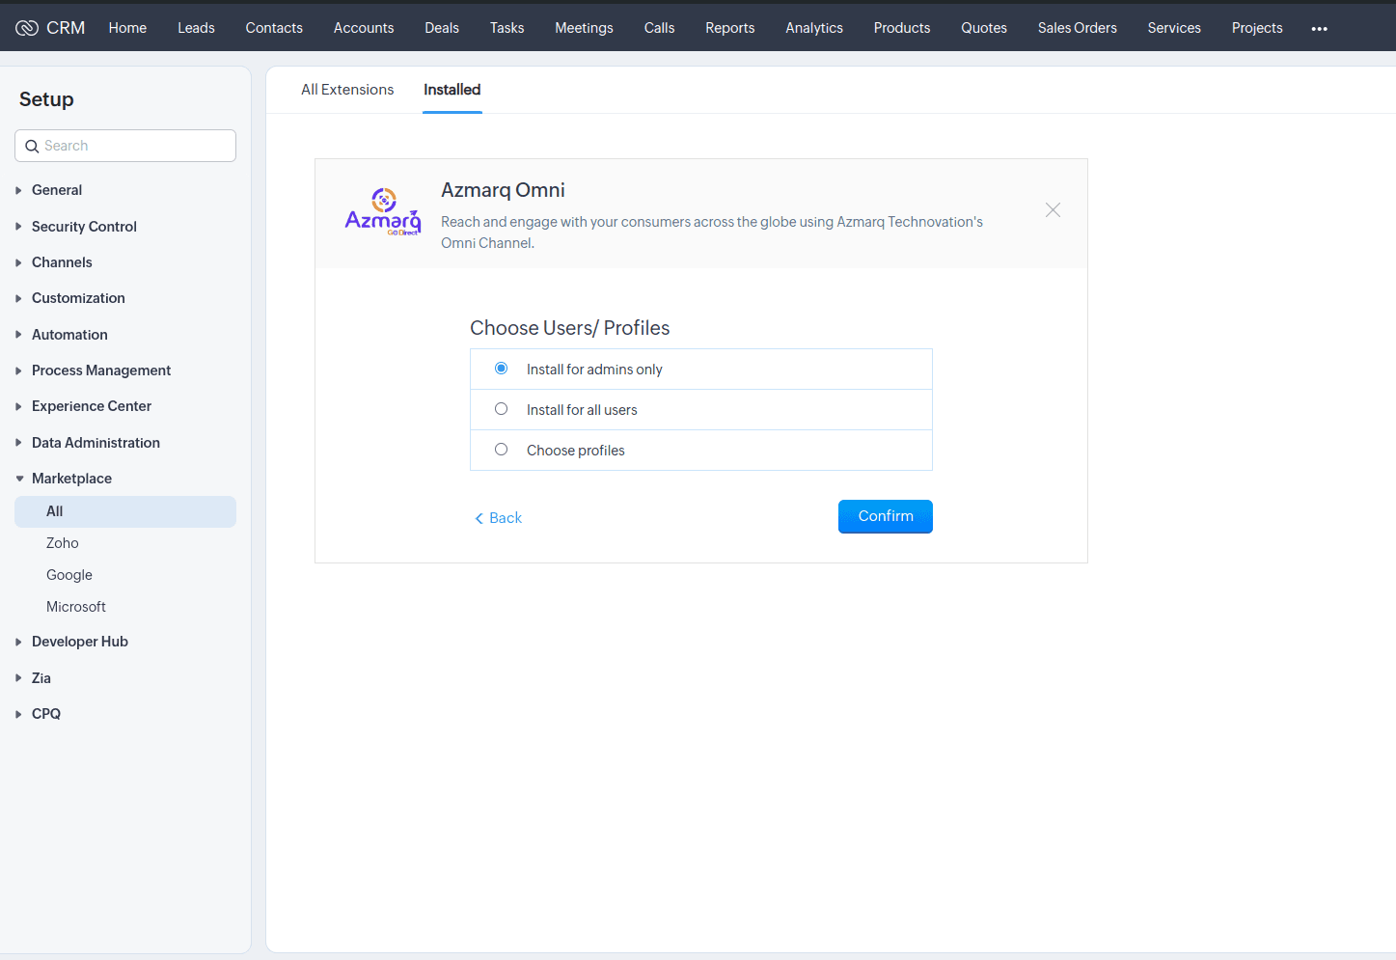Screen dimensions: 1396x960
Task: Expand the Zia section
Action: click(x=41, y=678)
